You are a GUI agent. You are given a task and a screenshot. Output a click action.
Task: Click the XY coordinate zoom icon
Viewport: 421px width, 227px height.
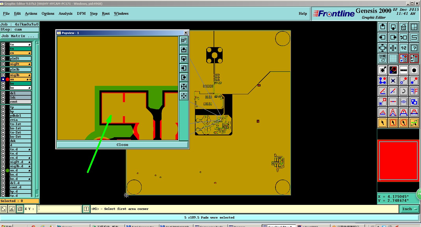pyautogui.click(x=414, y=27)
